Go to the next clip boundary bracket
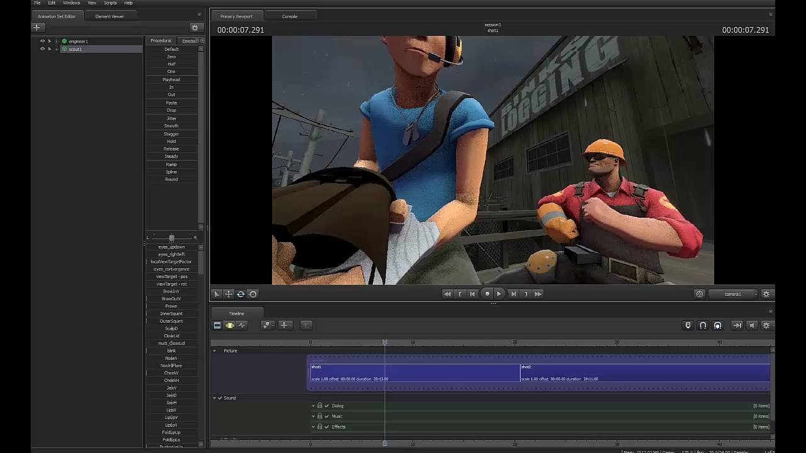This screenshot has height=453, width=806. pos(526,294)
